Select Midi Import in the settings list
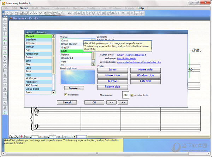This screenshot has height=157, width=212. tap(38, 78)
